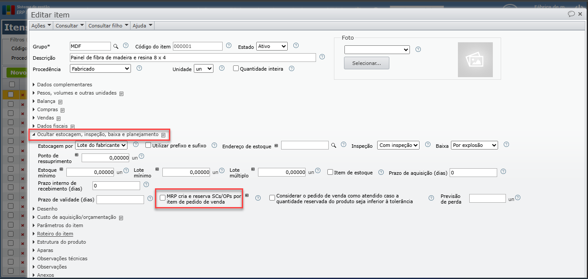
Task: Click help icon next to Baixa dropdown
Action: tap(506, 145)
